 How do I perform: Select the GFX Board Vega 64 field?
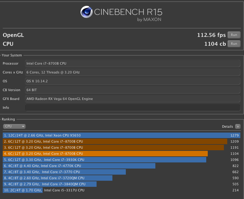click(x=133, y=99)
